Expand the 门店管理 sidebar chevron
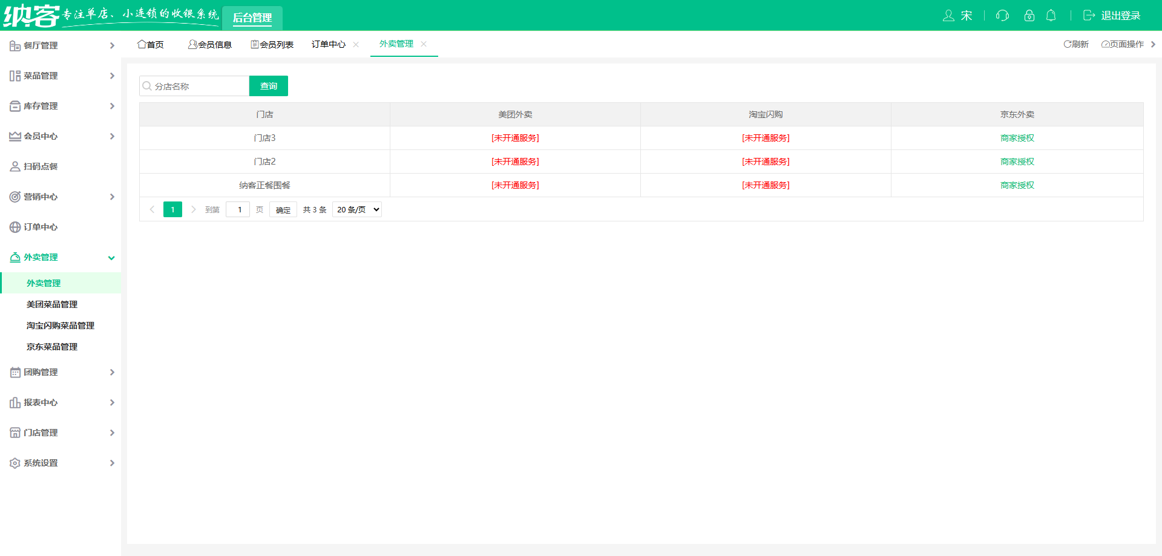 (112, 433)
